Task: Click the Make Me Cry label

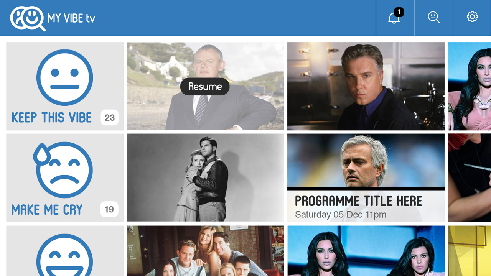Action: [47, 210]
